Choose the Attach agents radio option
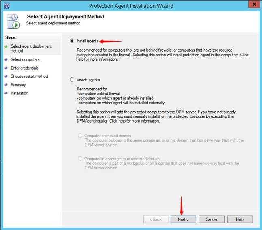The width and height of the screenshot is (262, 230). click(72, 80)
